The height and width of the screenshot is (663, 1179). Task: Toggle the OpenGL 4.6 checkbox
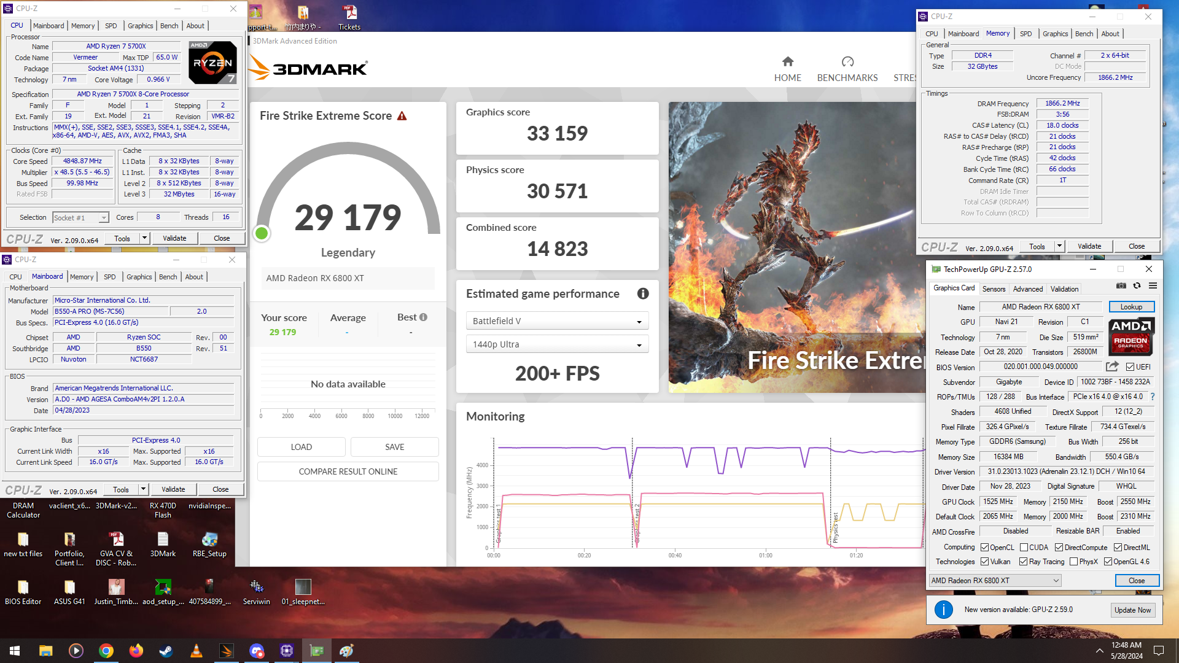[x=1108, y=562]
